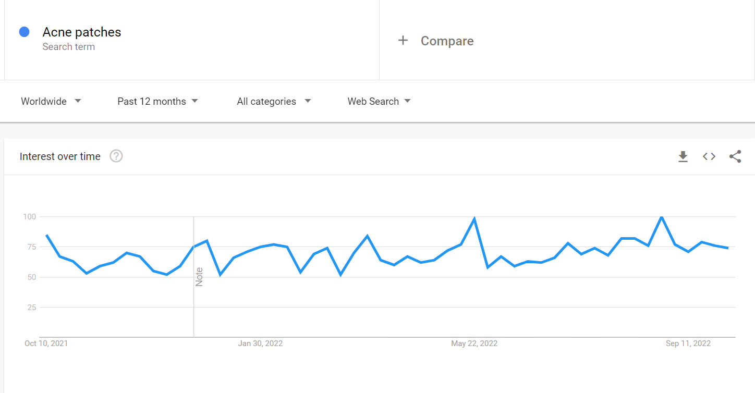This screenshot has height=393, width=755.
Task: Share the interest over time chart
Action: [735, 156]
